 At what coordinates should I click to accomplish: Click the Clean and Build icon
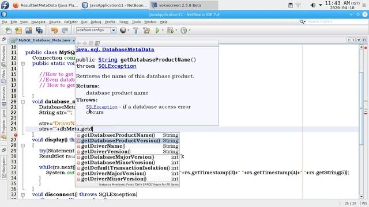(x=146, y=30)
